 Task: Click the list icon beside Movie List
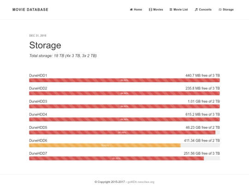pyautogui.click(x=171, y=10)
